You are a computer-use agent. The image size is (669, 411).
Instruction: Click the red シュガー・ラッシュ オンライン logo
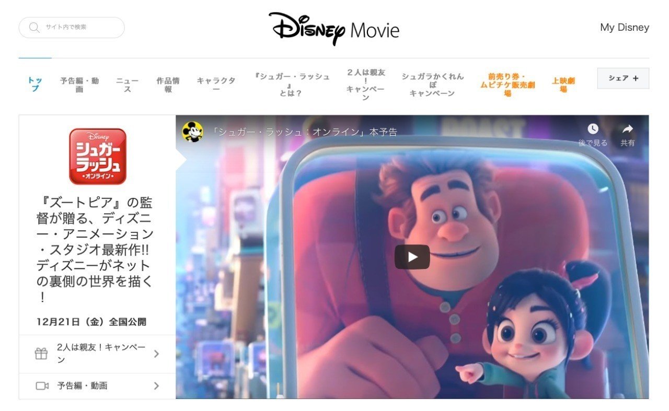click(98, 156)
